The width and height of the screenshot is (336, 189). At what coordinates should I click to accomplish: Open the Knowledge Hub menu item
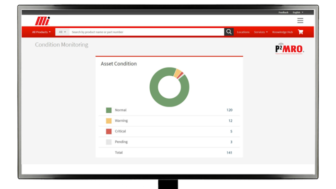[282, 32]
